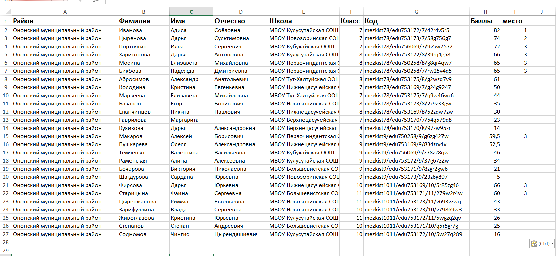
Task: Click the 'место' header cell
Action: pos(515,21)
